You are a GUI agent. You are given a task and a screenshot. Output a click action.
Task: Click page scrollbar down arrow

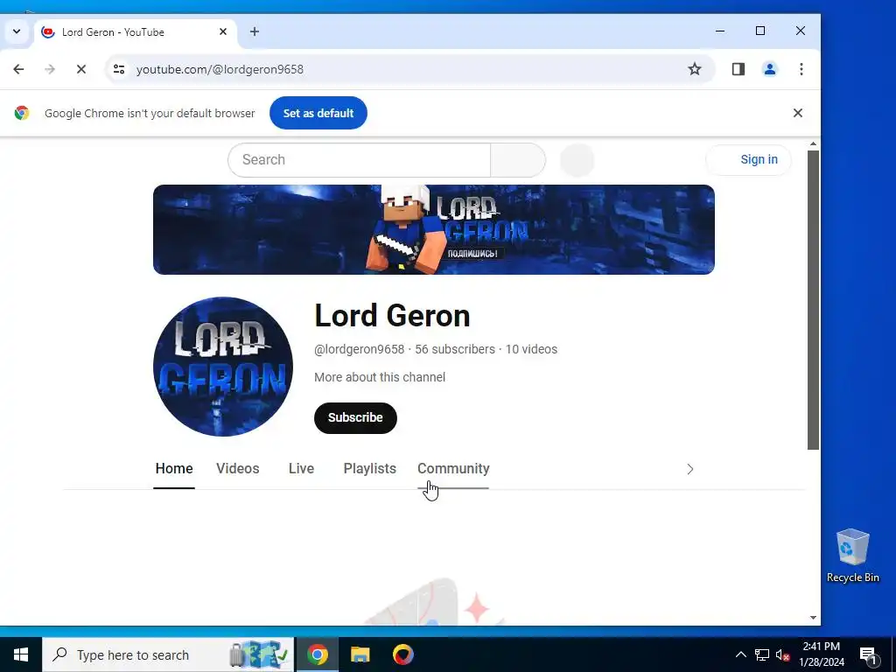(x=813, y=618)
